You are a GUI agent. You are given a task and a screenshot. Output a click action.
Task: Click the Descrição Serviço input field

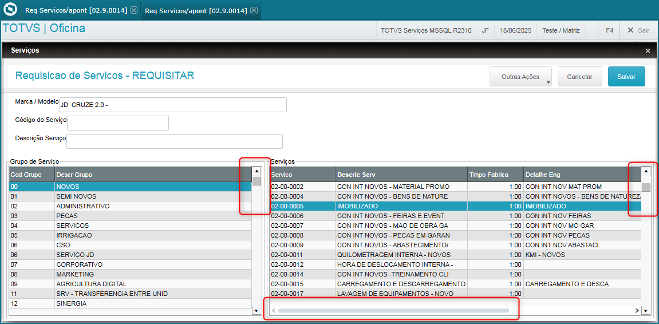[175, 141]
